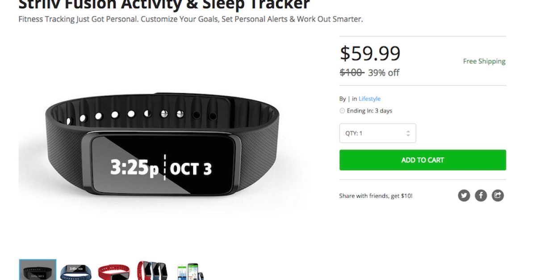This screenshot has width=536, height=280.
Task: Share the product on Facebook
Action: pos(481,195)
